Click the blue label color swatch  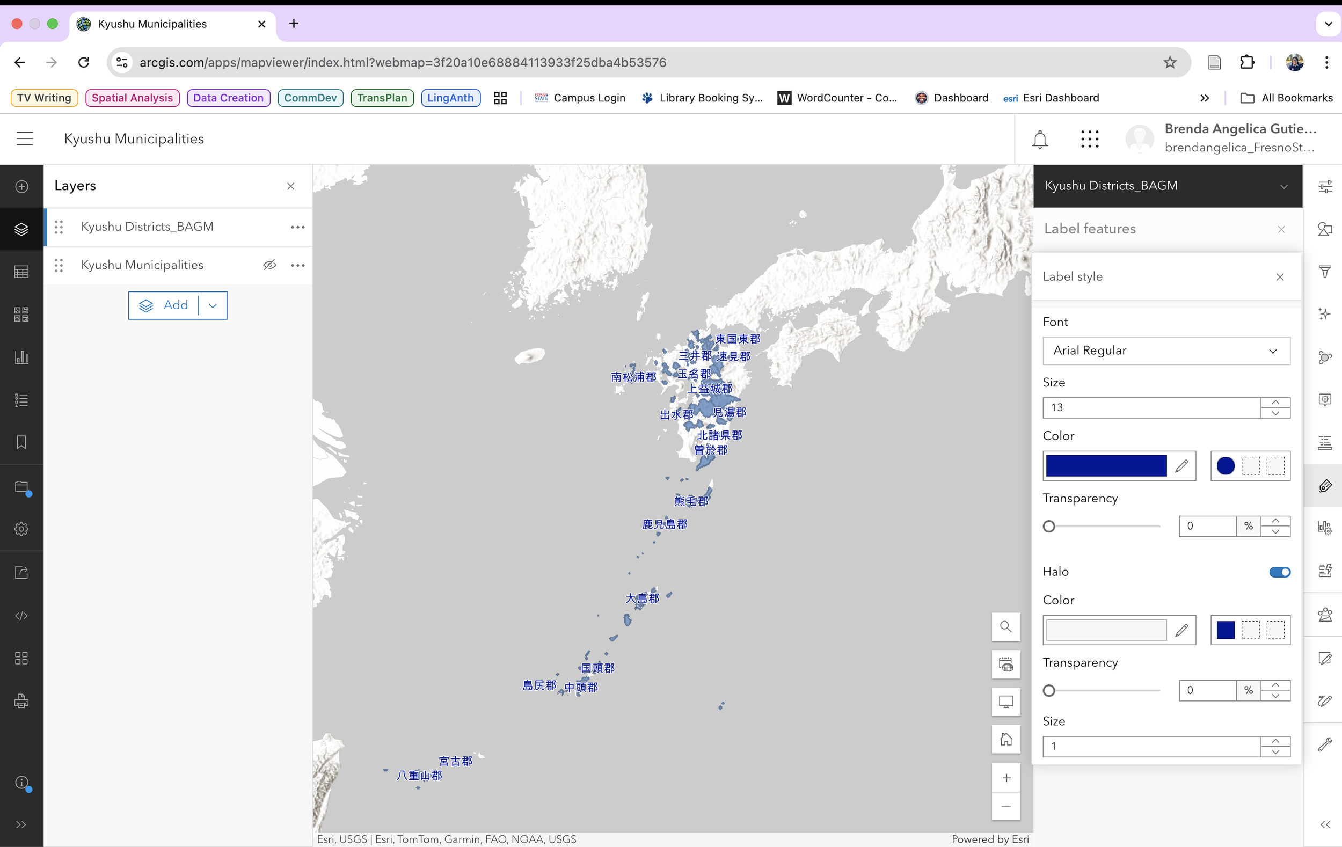1105,466
